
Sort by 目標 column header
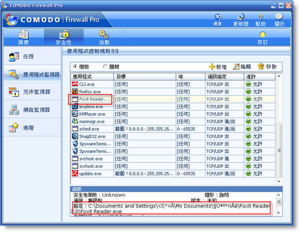(x=144, y=77)
